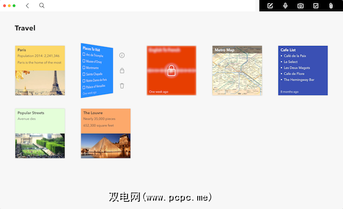Open the Popular Streets note
Screen dimensions: 343x209
[40, 133]
